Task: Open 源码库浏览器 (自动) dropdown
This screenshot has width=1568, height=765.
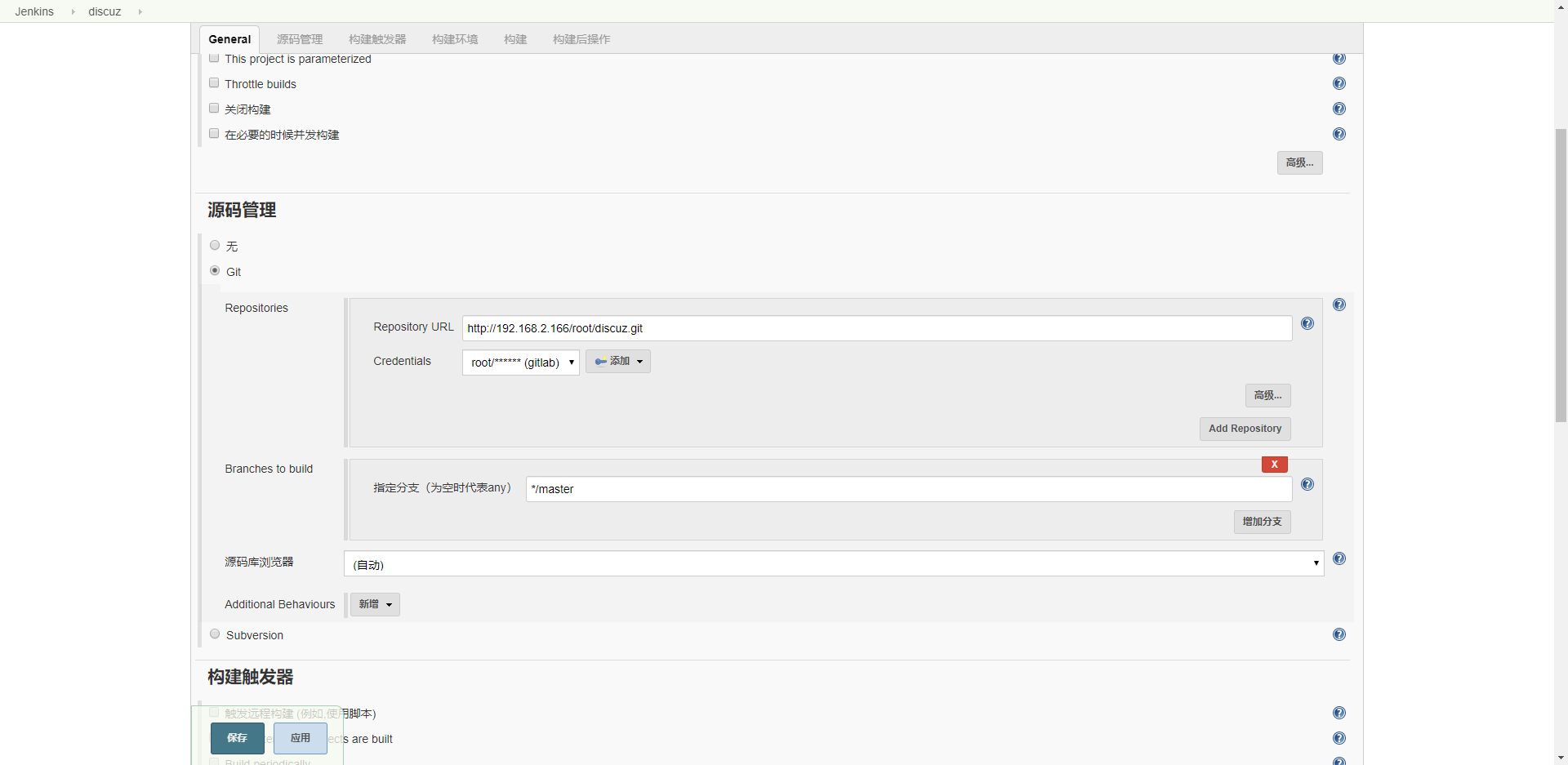Action: pyautogui.click(x=834, y=563)
